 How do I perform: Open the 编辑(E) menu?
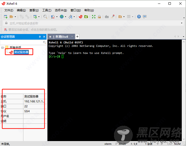click(x=21, y=10)
